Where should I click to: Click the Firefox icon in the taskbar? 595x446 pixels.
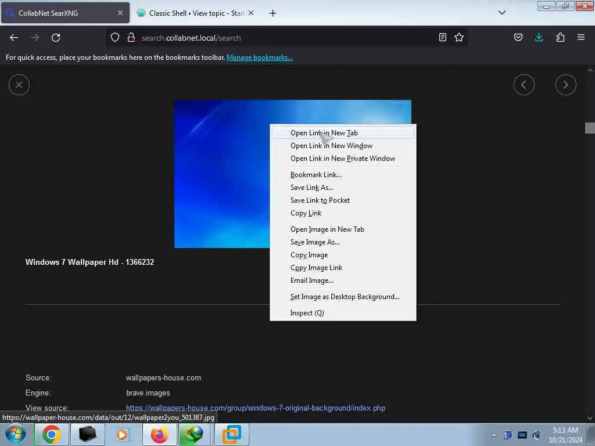coord(159,434)
